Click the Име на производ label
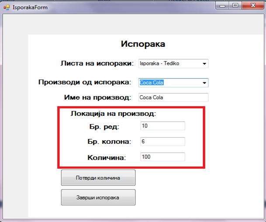This screenshot has width=266, height=222. (x=98, y=97)
